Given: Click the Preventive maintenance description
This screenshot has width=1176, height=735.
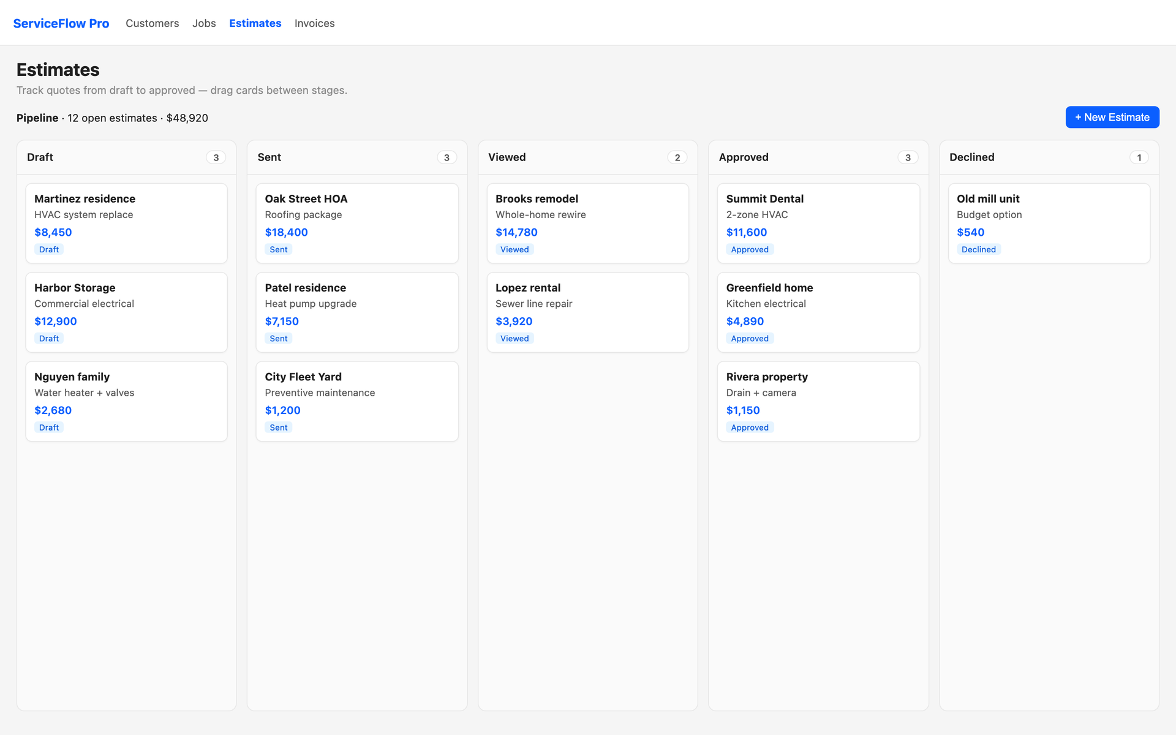Looking at the screenshot, I should pos(320,393).
